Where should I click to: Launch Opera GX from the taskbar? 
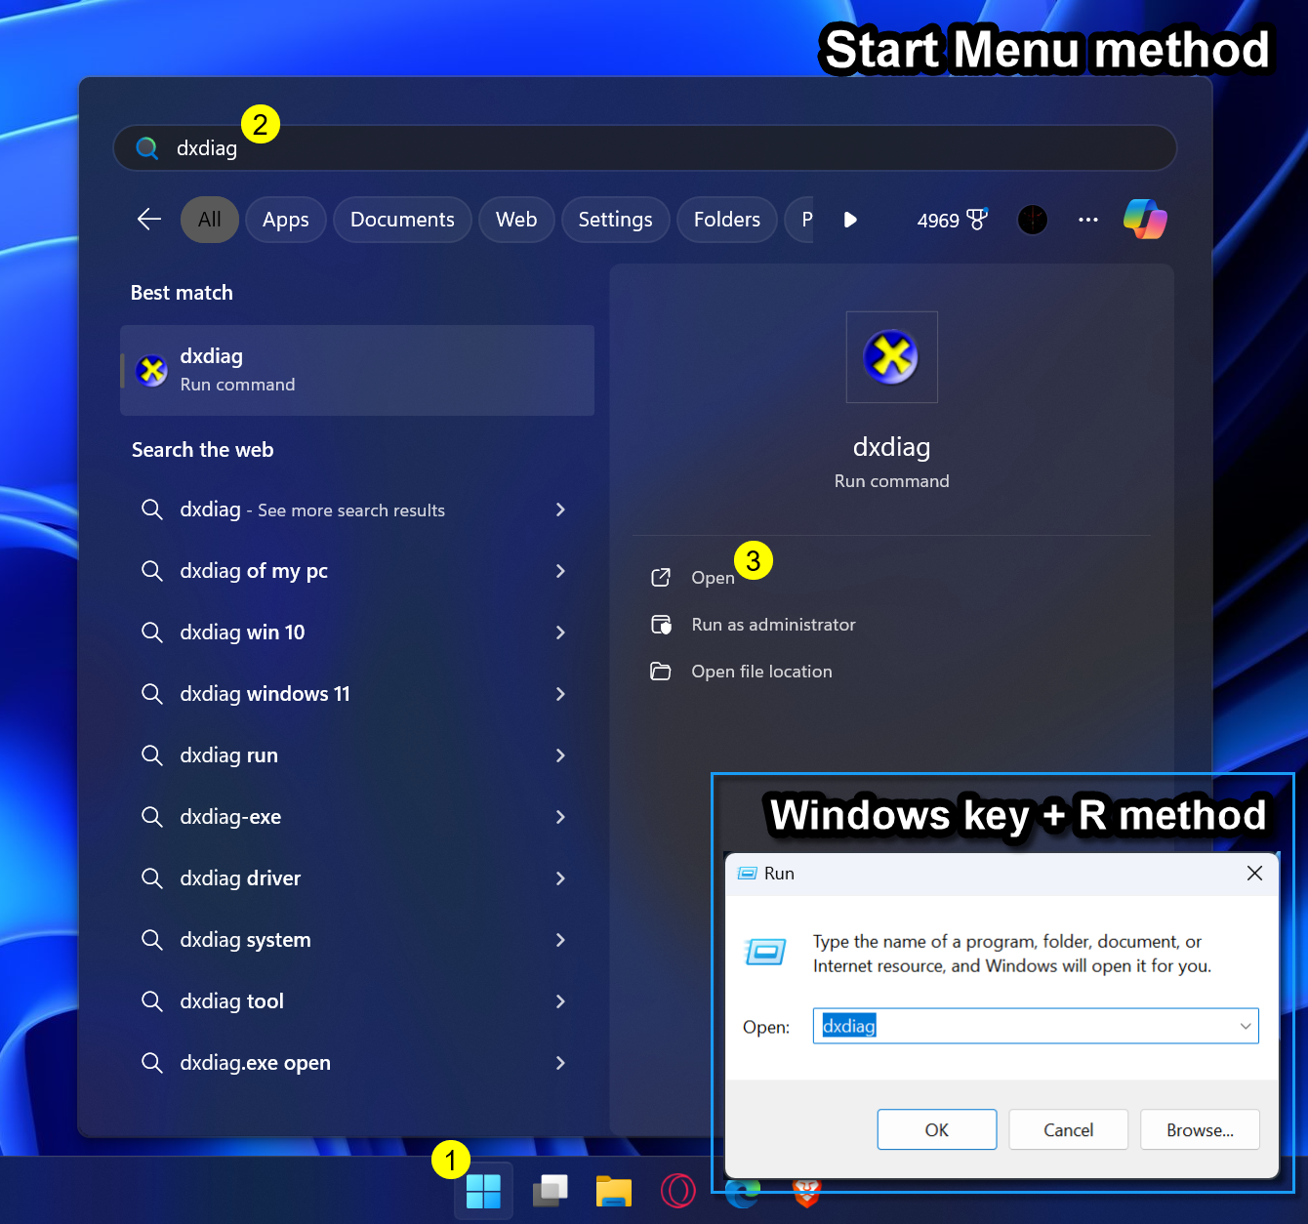point(677,1191)
